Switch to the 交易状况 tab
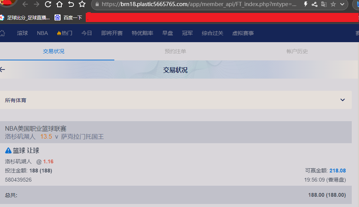The height and width of the screenshot is (207, 359). pos(54,51)
